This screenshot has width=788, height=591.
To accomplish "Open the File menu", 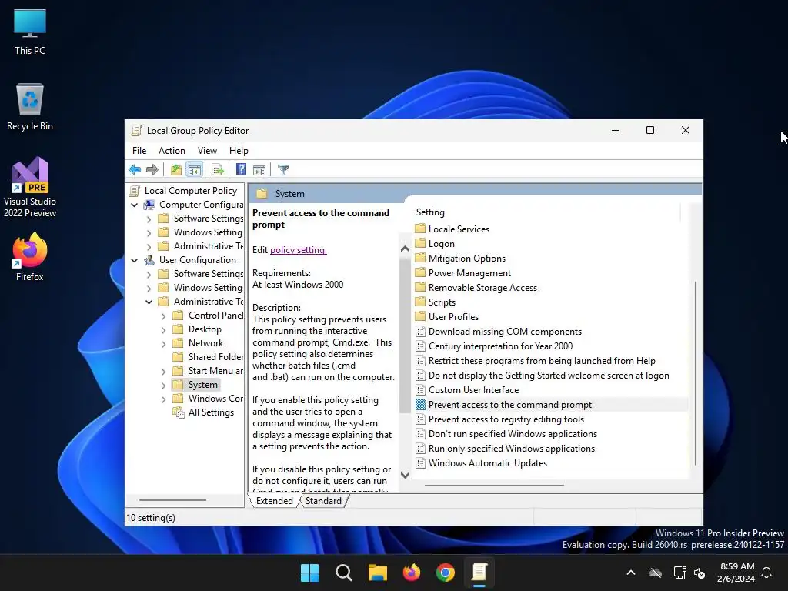I will pos(139,151).
